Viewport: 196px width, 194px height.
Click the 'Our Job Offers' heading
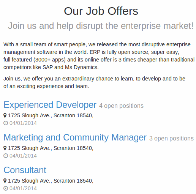pyautogui.click(x=101, y=11)
